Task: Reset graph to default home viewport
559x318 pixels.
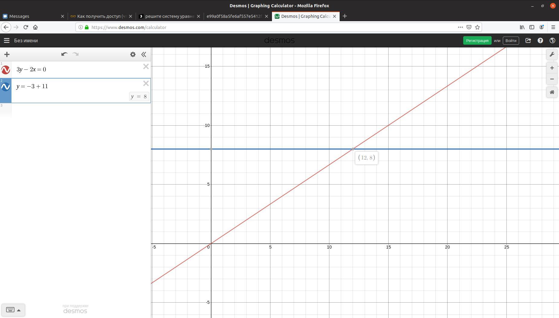Action: 552,92
